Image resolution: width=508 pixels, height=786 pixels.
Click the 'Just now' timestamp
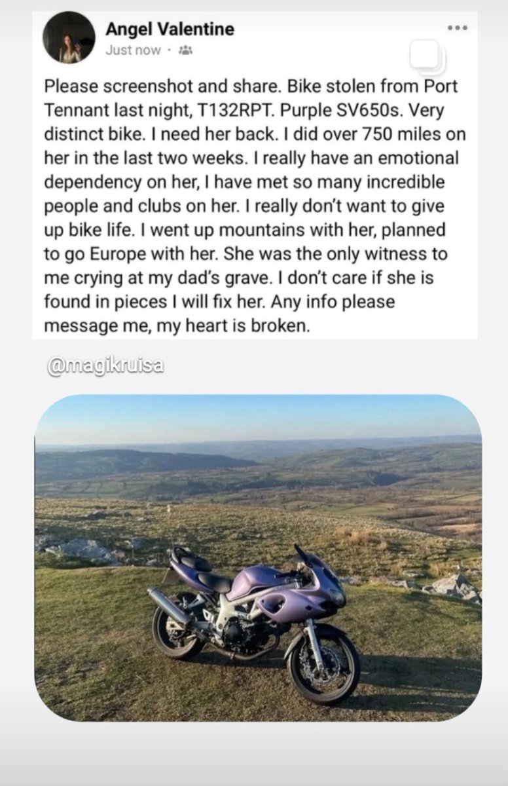click(x=133, y=50)
